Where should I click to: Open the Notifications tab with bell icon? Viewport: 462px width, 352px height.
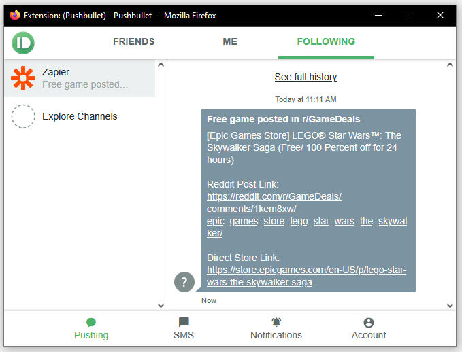(x=276, y=329)
